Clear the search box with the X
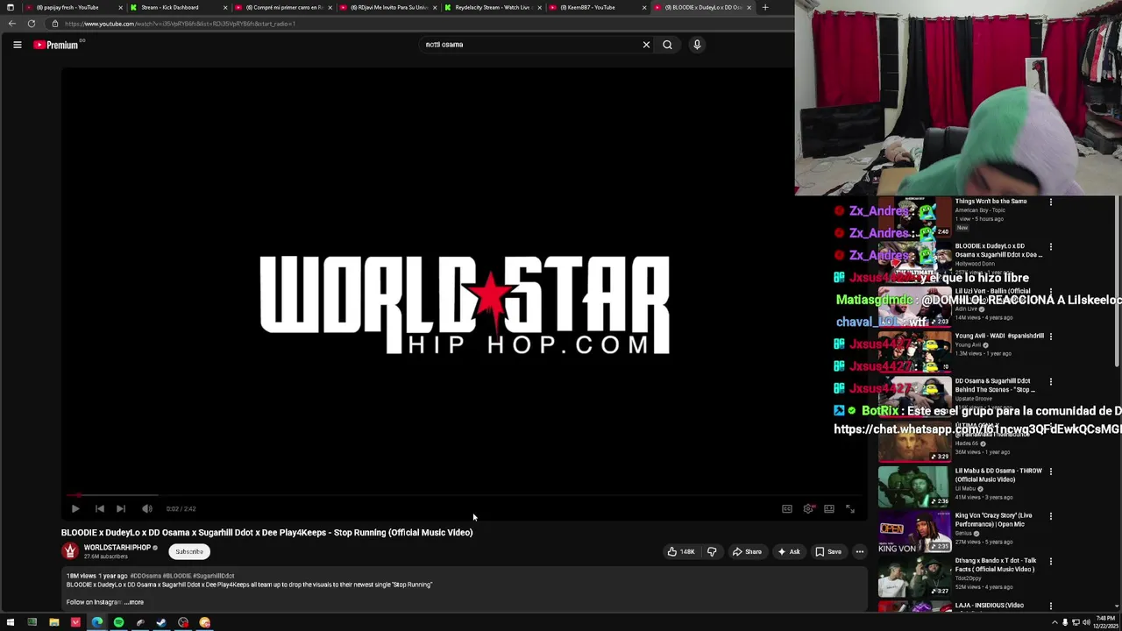The height and width of the screenshot is (631, 1122). (646, 45)
